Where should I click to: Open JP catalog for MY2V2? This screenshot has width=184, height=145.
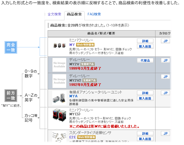[165, 77]
